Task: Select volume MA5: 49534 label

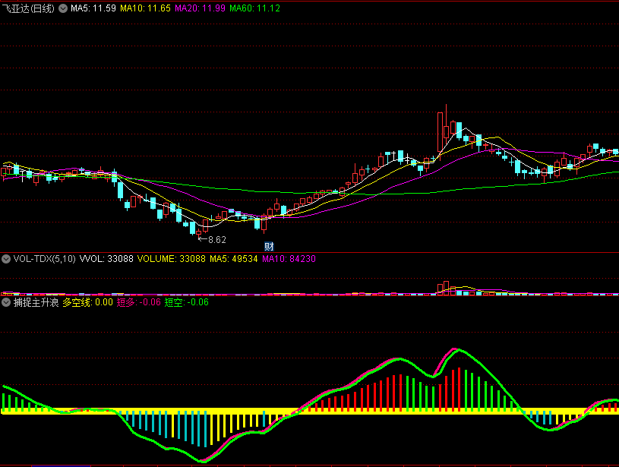Action: (x=234, y=259)
